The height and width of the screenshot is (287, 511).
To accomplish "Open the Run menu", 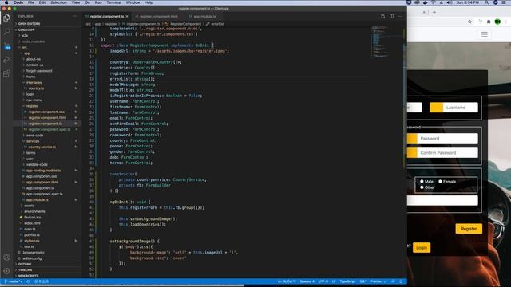I will pyautogui.click(x=98, y=2).
